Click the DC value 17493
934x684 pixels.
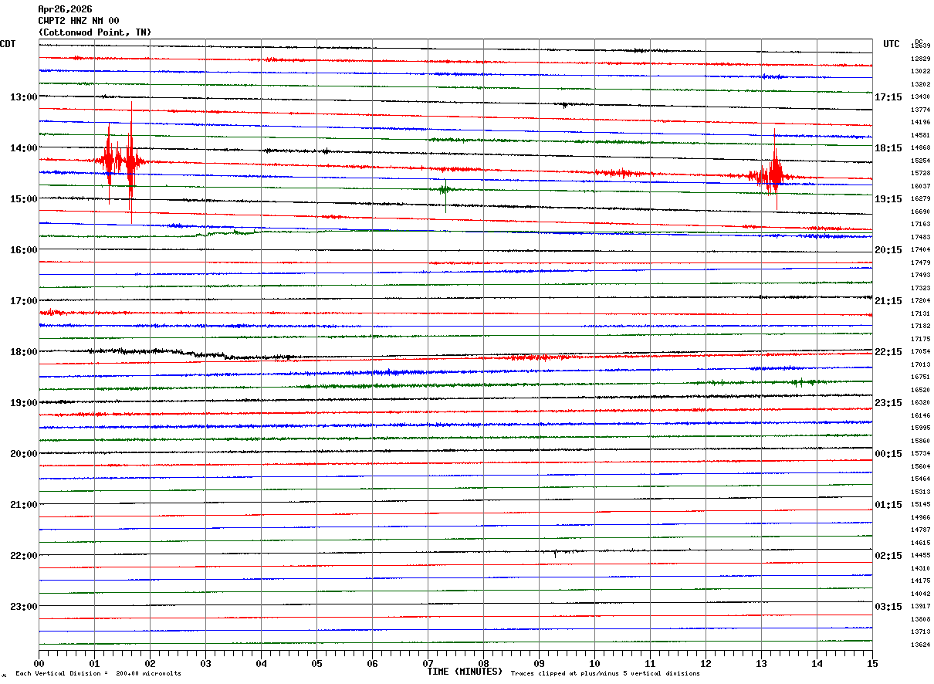[x=920, y=276]
